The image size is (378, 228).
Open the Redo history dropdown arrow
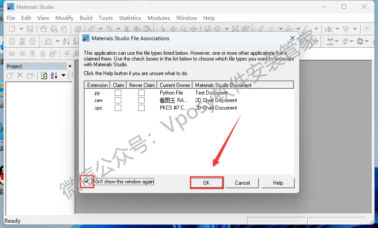click(x=118, y=29)
